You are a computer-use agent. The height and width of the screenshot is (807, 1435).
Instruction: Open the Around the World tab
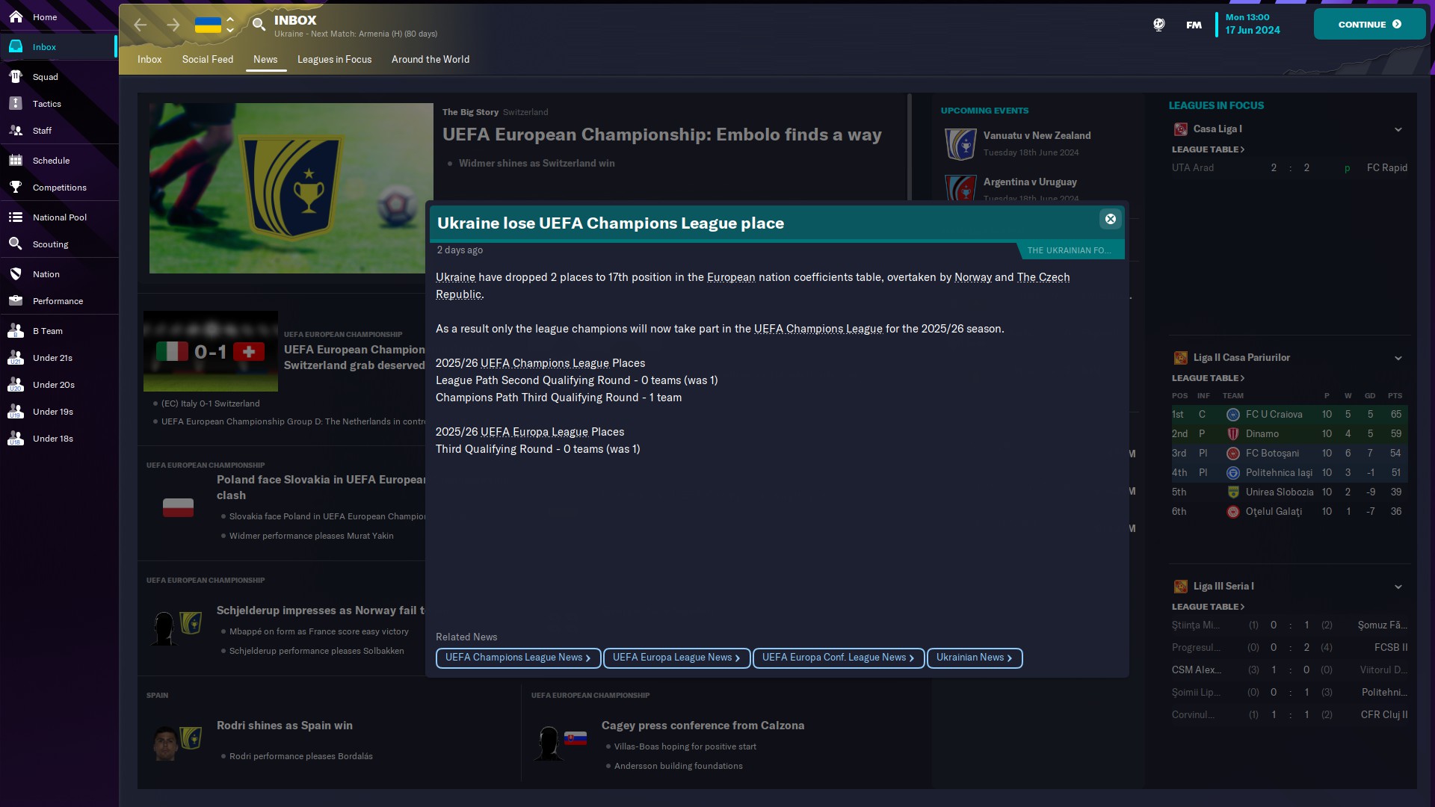430,60
